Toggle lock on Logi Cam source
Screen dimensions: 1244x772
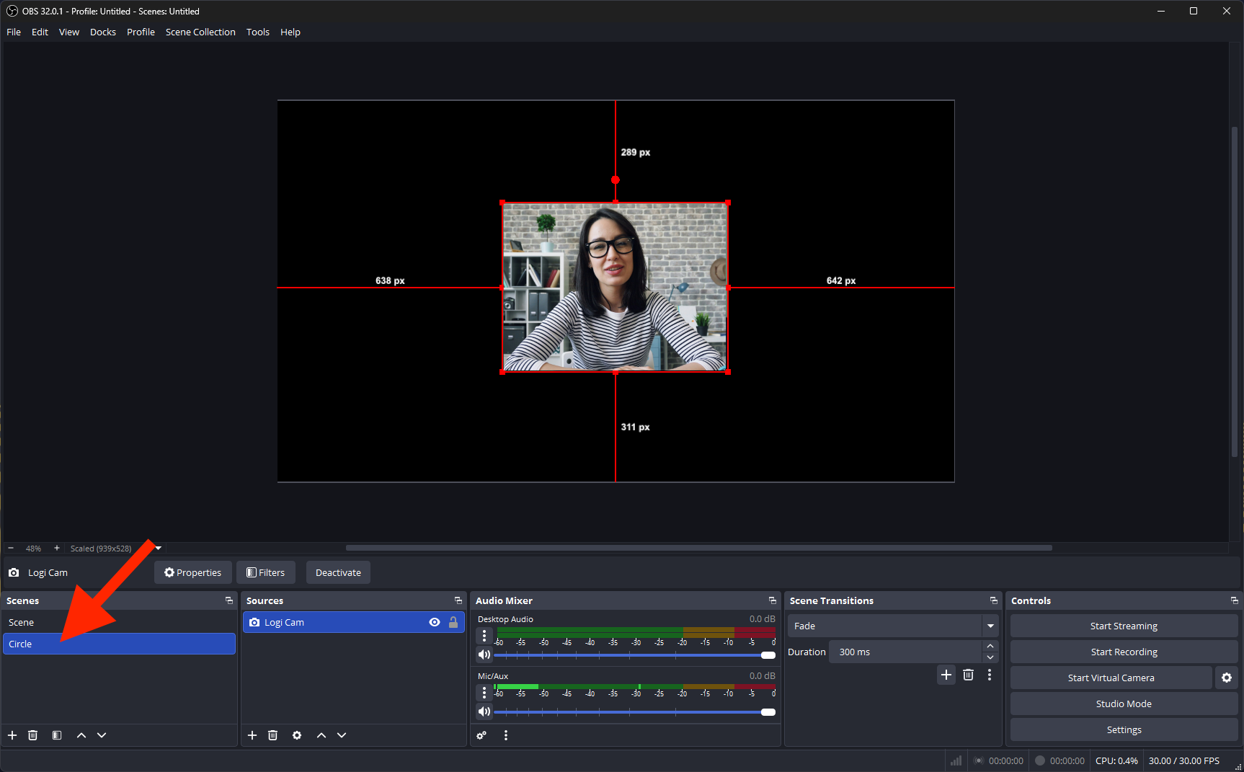click(x=453, y=622)
